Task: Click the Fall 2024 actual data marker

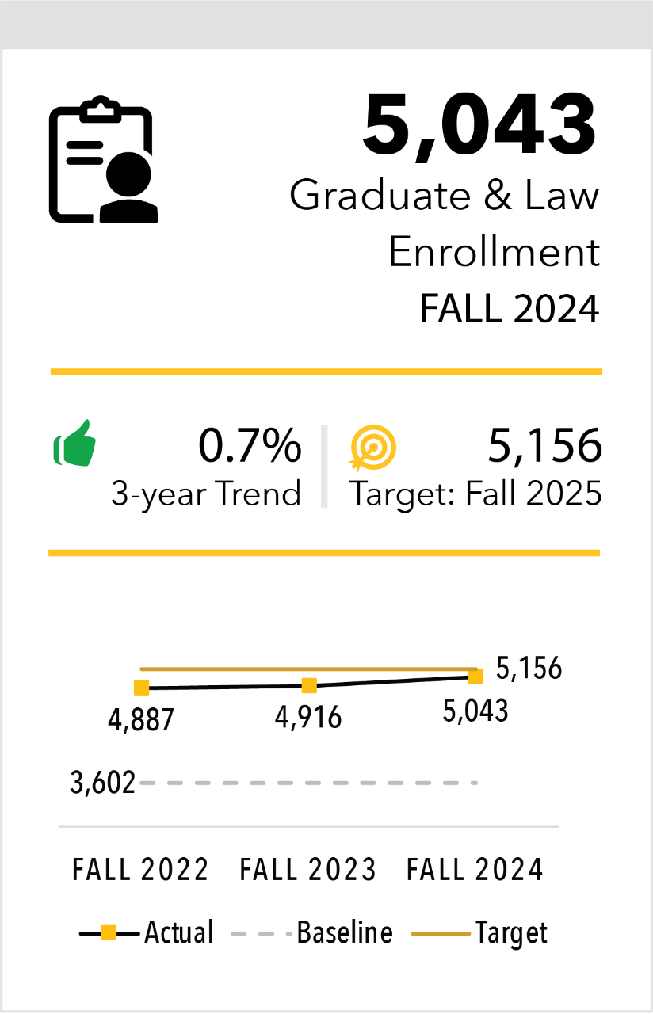Action: click(475, 677)
